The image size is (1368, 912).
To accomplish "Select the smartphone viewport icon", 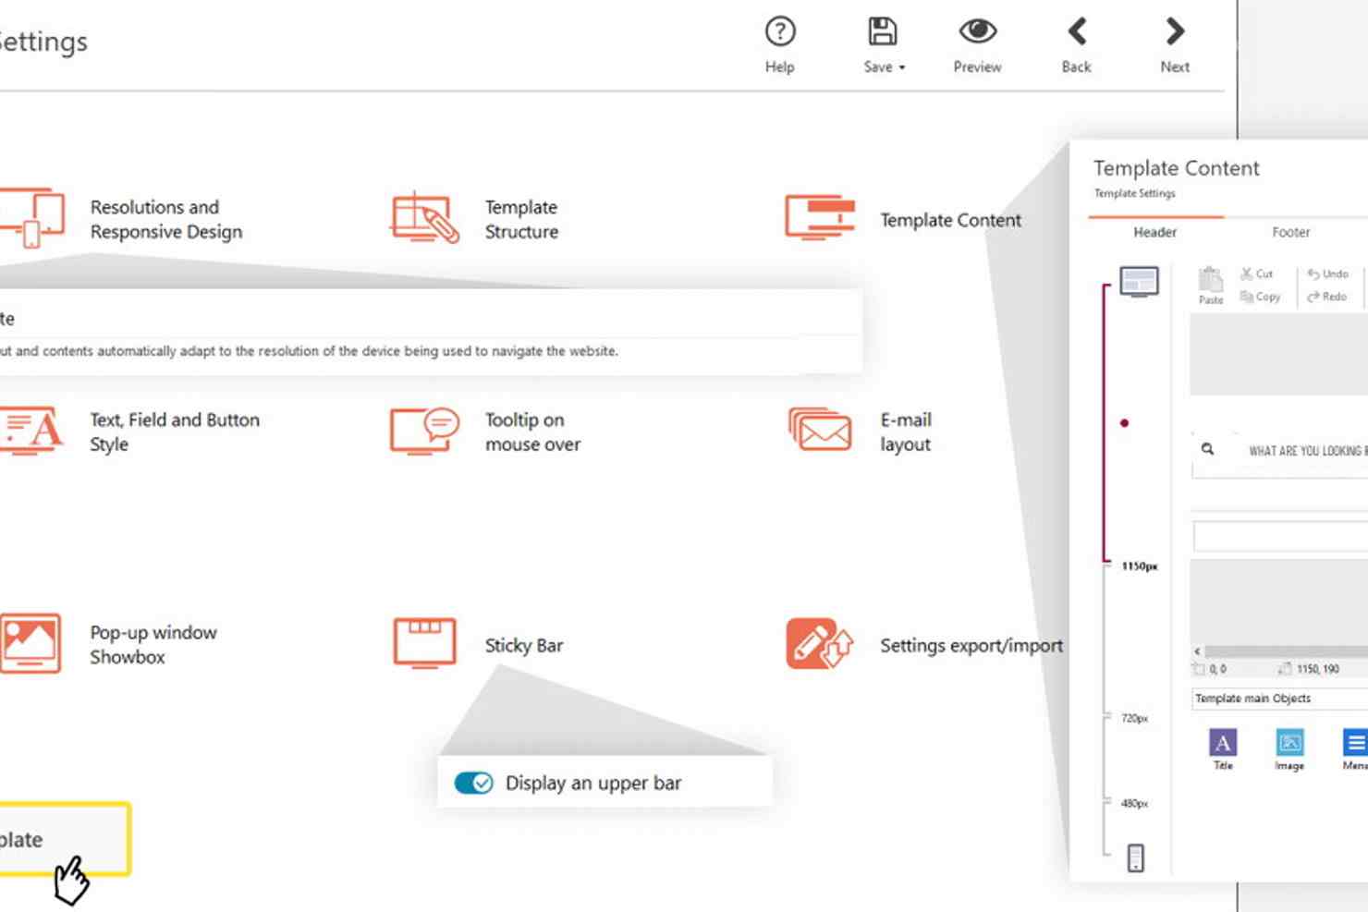I will coord(1136,857).
